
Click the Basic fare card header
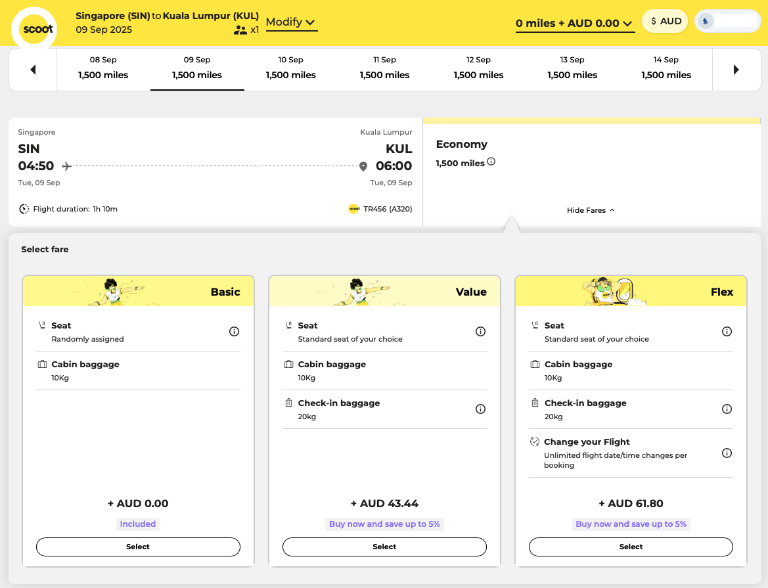pyautogui.click(x=138, y=291)
